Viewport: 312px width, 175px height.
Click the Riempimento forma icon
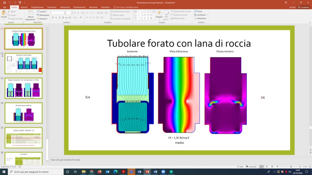(172, 11)
